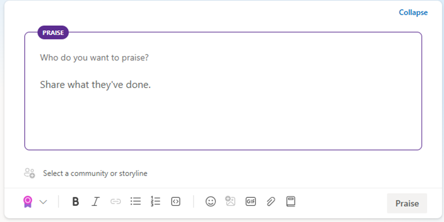Attach a file with paperclip icon

point(271,202)
